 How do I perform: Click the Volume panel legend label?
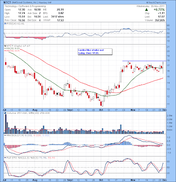28,113
